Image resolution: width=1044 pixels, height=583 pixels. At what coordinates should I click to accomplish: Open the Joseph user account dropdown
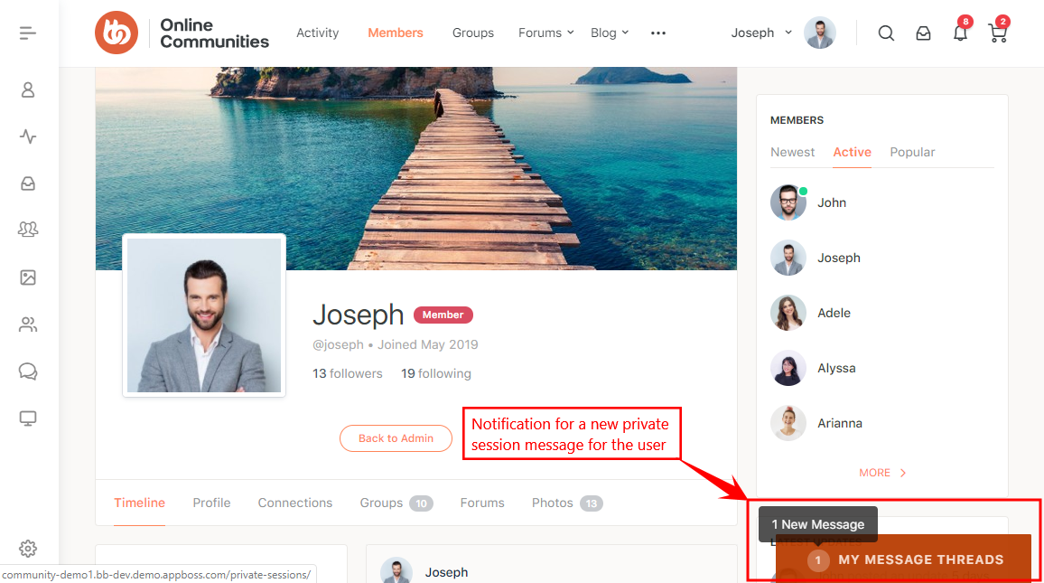(x=761, y=33)
